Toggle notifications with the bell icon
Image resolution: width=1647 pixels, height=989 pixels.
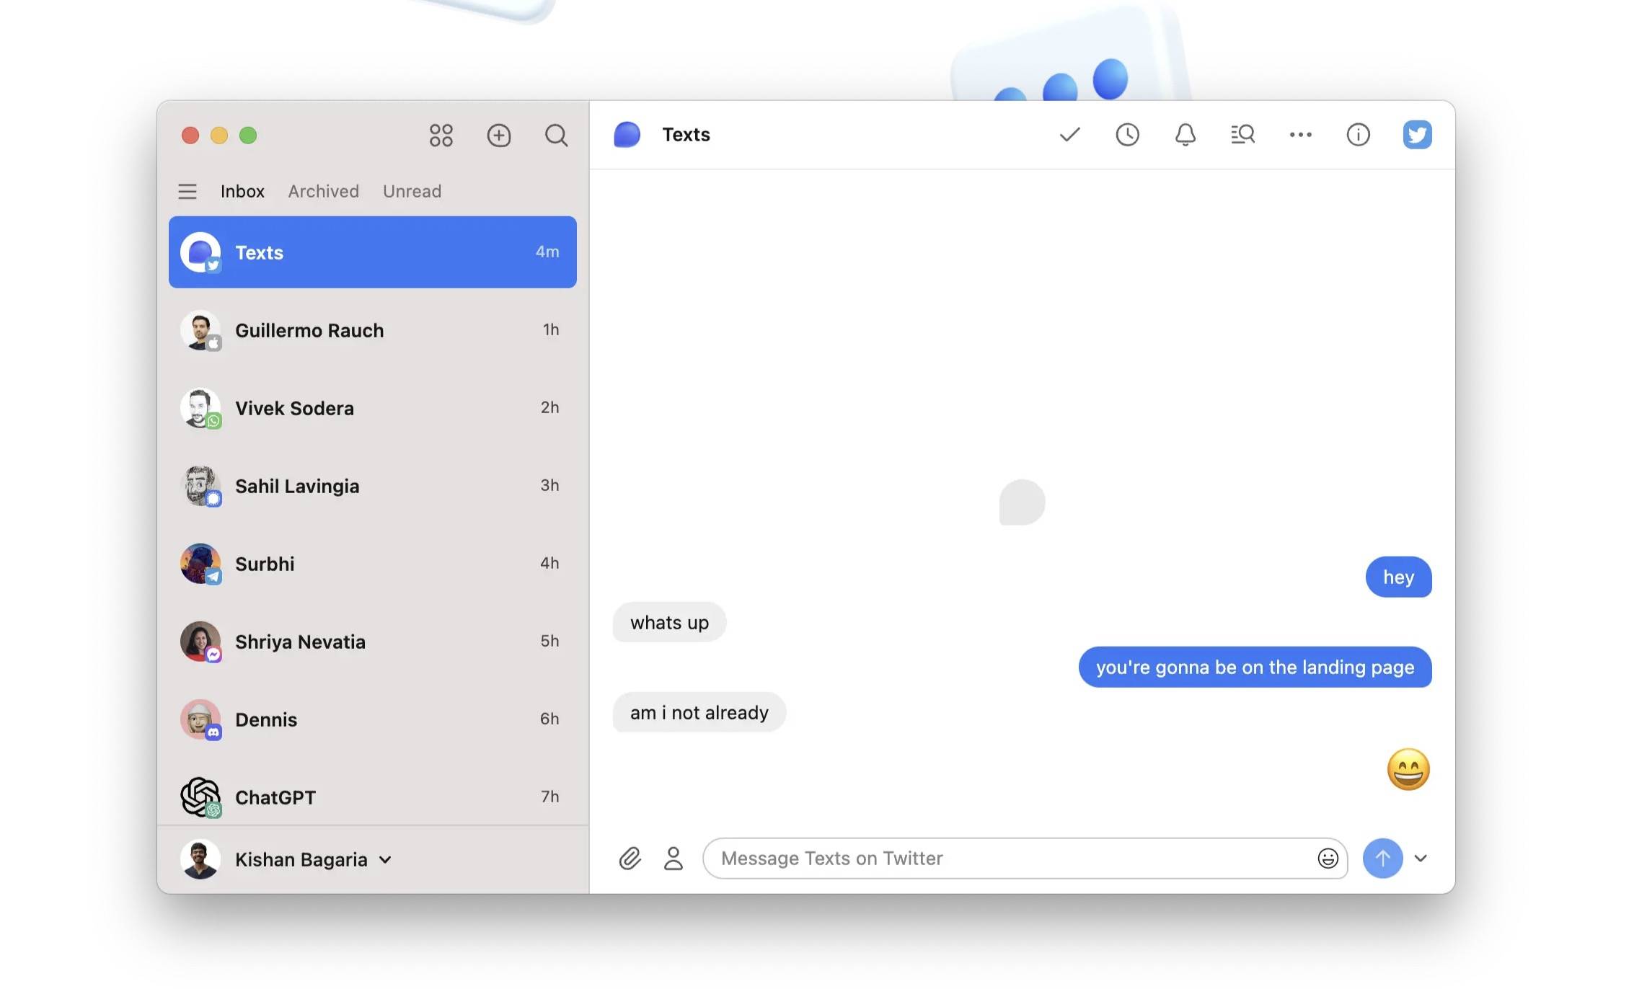[x=1185, y=135]
